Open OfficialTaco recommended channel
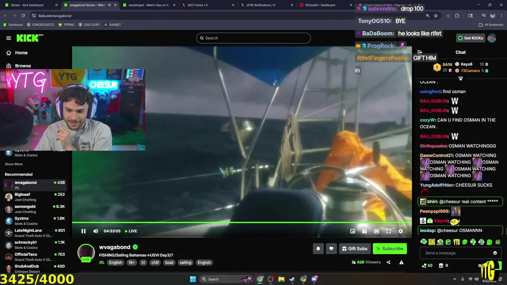Image resolution: width=507 pixels, height=285 pixels. pos(34,256)
